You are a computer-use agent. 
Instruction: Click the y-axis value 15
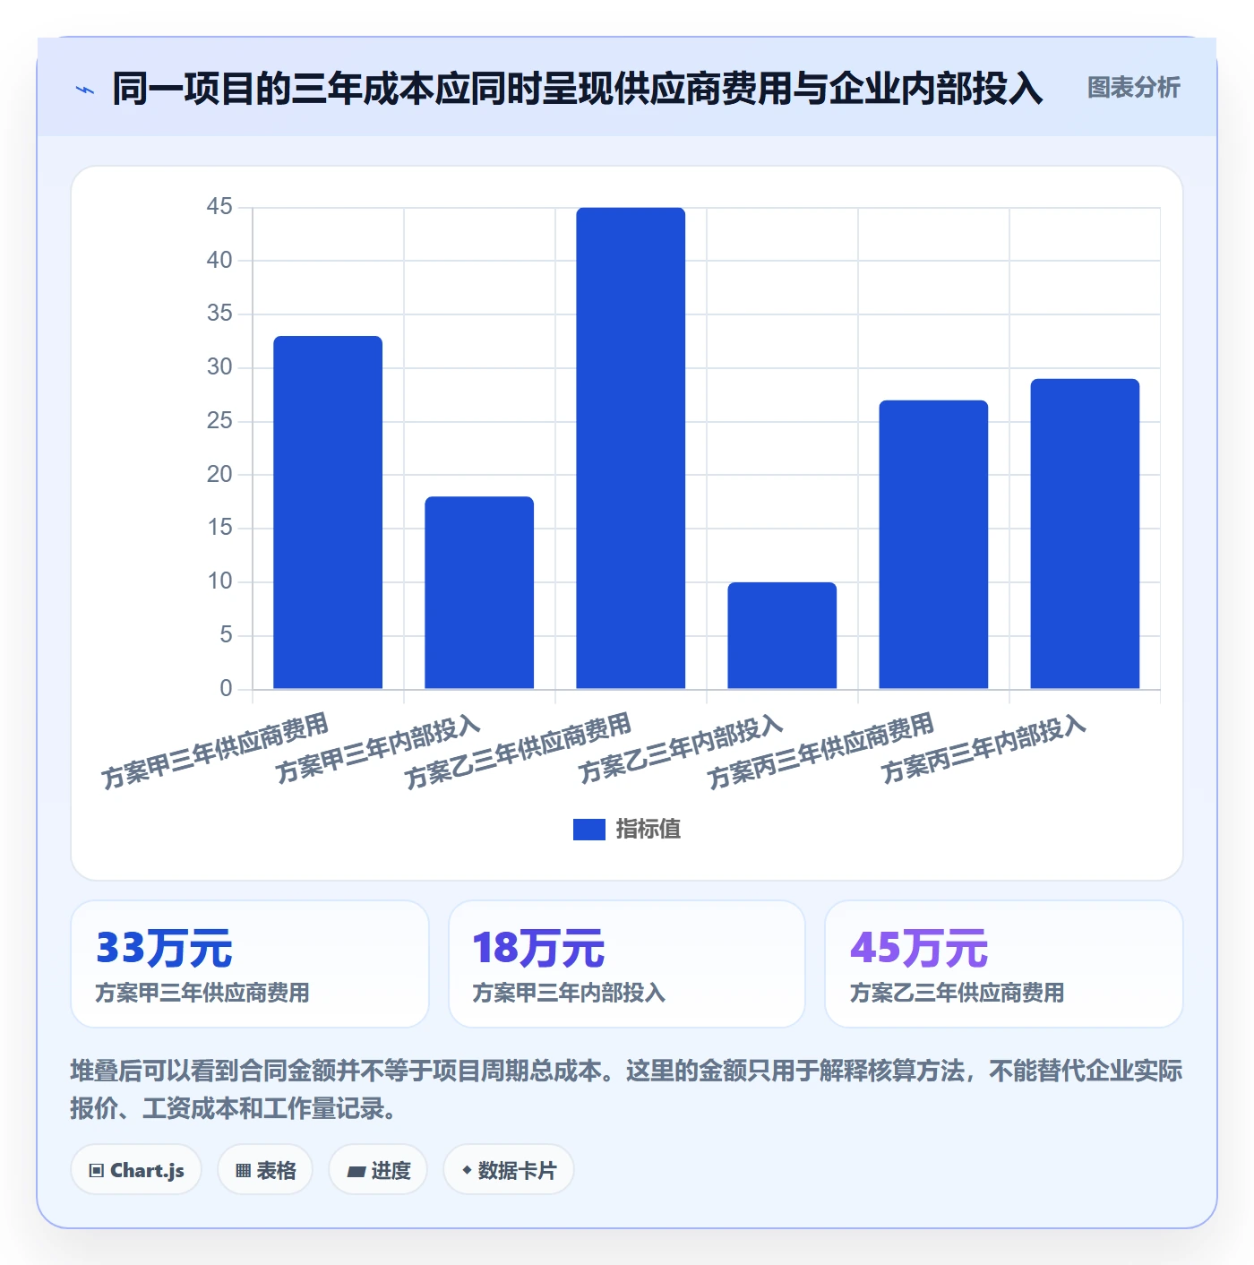(219, 528)
